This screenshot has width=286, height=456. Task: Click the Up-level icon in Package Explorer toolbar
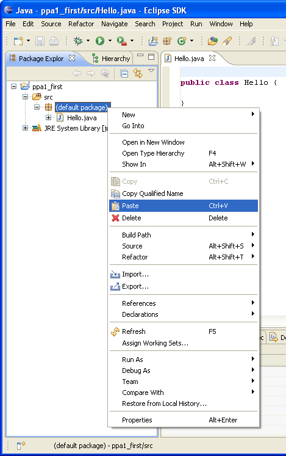click(105, 73)
